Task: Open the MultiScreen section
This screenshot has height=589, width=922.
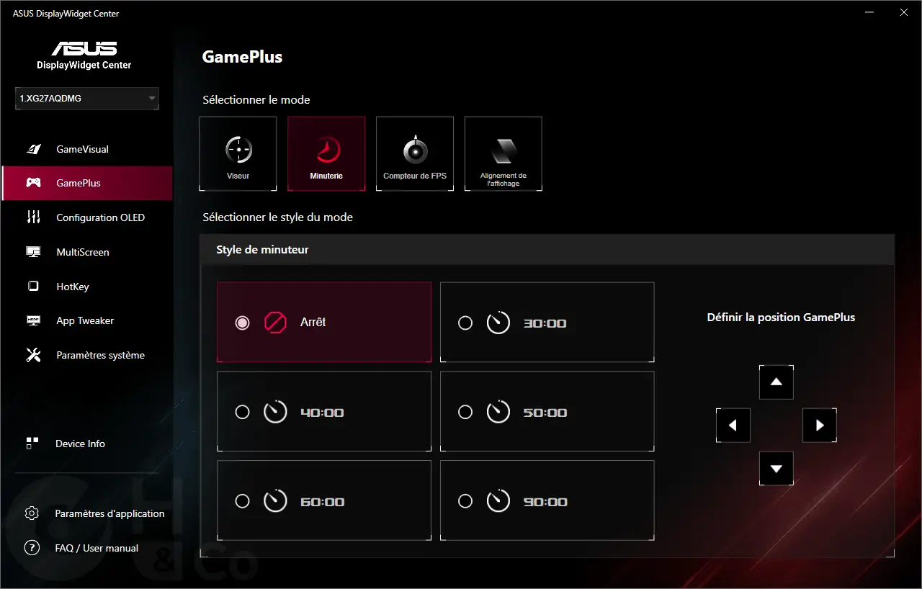Action: tap(87, 252)
